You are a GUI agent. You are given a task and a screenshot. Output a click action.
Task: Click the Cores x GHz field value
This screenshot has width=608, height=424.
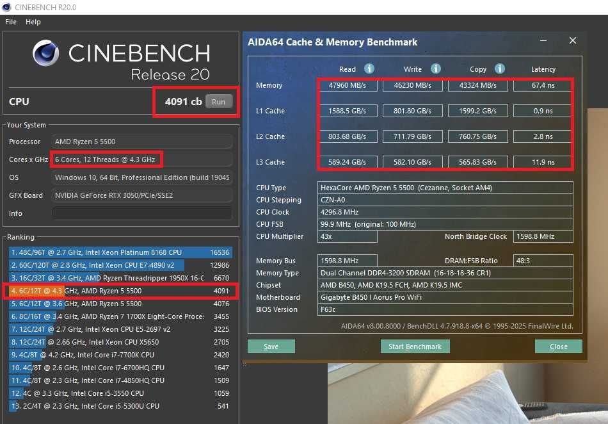pyautogui.click(x=142, y=159)
